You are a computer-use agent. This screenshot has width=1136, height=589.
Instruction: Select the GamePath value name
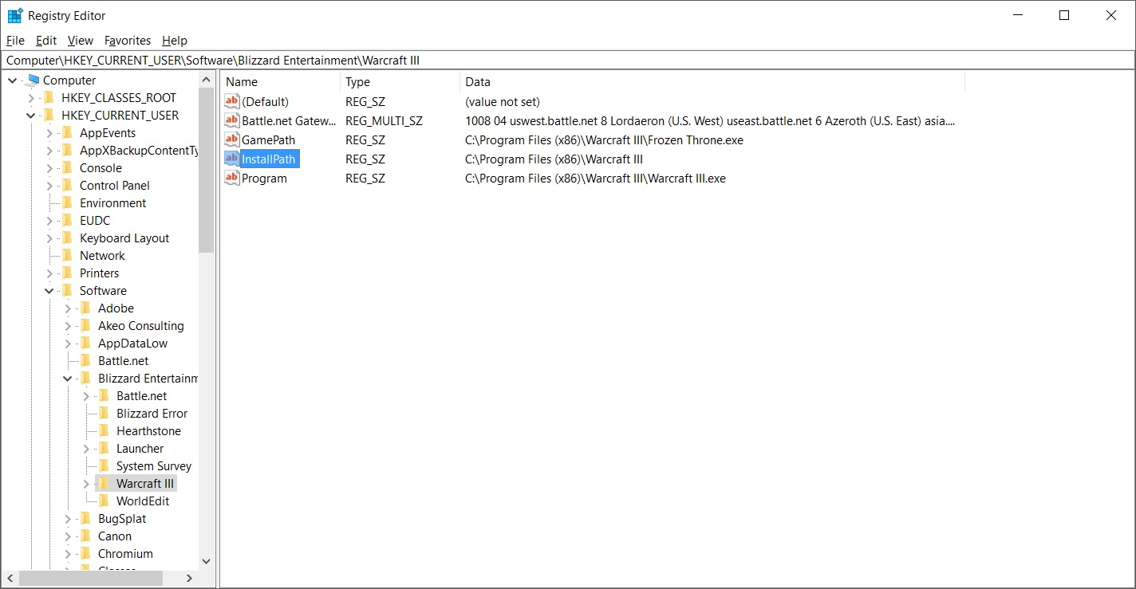268,139
